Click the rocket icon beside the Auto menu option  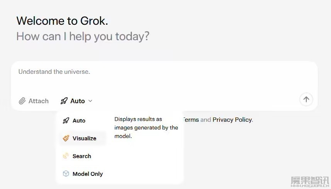tap(66, 121)
